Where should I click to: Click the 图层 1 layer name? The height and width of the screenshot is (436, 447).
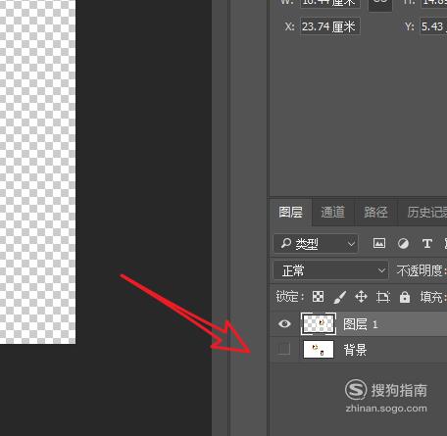click(361, 324)
